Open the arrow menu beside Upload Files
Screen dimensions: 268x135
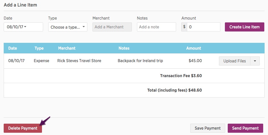coord(255,61)
